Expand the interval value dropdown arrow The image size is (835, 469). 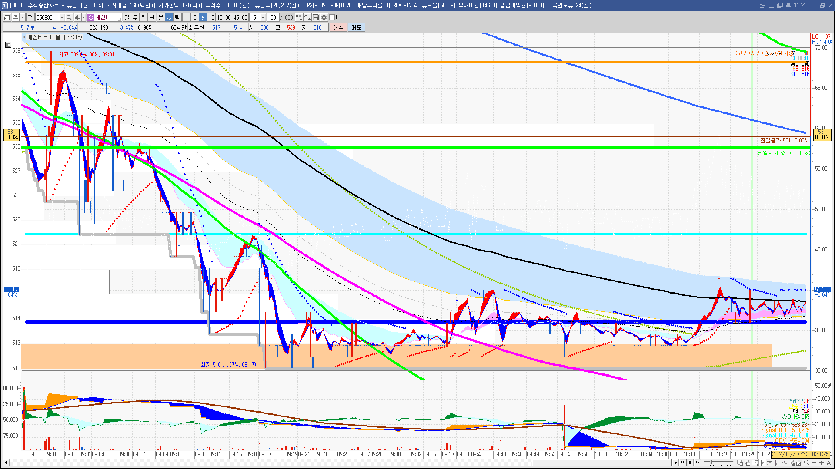[x=263, y=17]
